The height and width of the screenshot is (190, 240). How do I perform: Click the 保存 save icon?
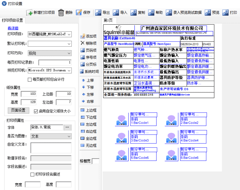click(x=79, y=13)
